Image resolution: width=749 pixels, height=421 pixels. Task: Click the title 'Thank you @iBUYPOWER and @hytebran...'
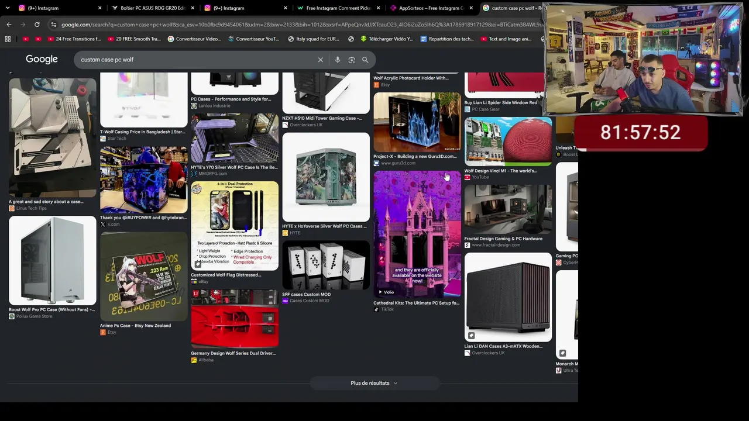(143, 218)
